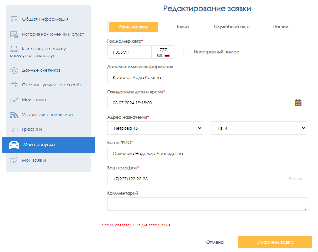Click the car icon for Мои пропуска
Screen dimensions: 318x252
click(x=14, y=145)
